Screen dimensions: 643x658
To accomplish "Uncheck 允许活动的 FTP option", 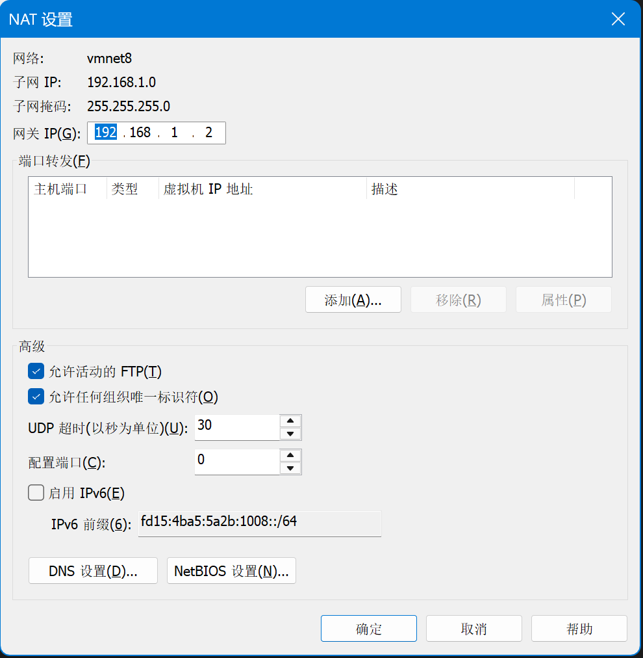I will click(x=36, y=371).
